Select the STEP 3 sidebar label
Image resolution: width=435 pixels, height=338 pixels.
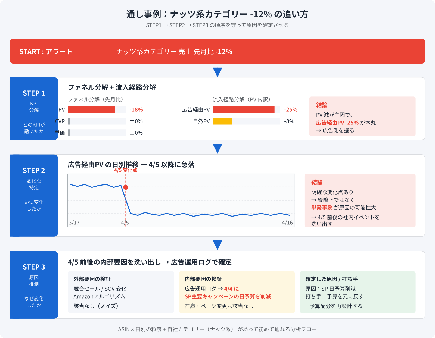pyautogui.click(x=34, y=267)
